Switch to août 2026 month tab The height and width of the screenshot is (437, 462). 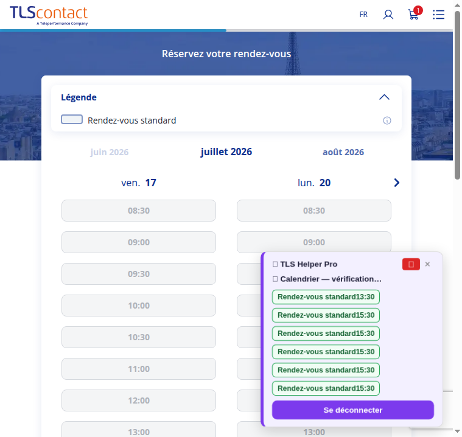(x=343, y=152)
